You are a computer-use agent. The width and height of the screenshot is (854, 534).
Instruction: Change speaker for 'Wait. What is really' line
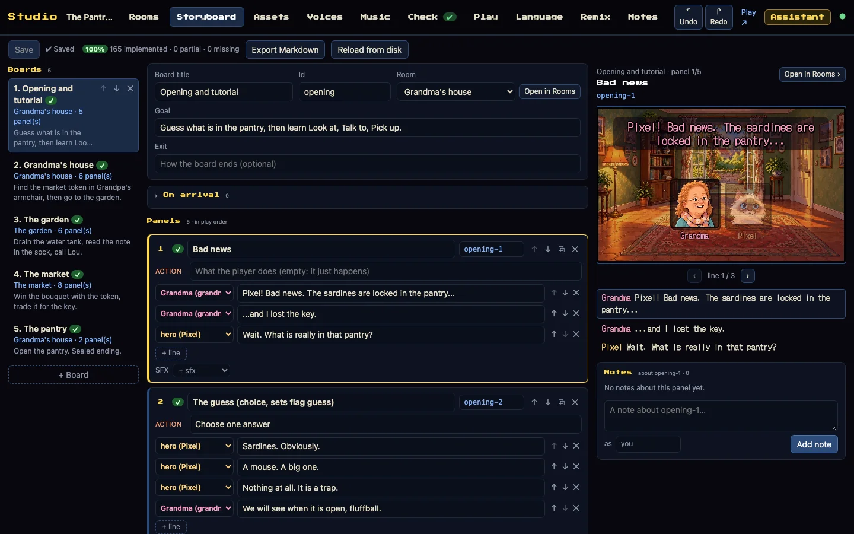195,335
